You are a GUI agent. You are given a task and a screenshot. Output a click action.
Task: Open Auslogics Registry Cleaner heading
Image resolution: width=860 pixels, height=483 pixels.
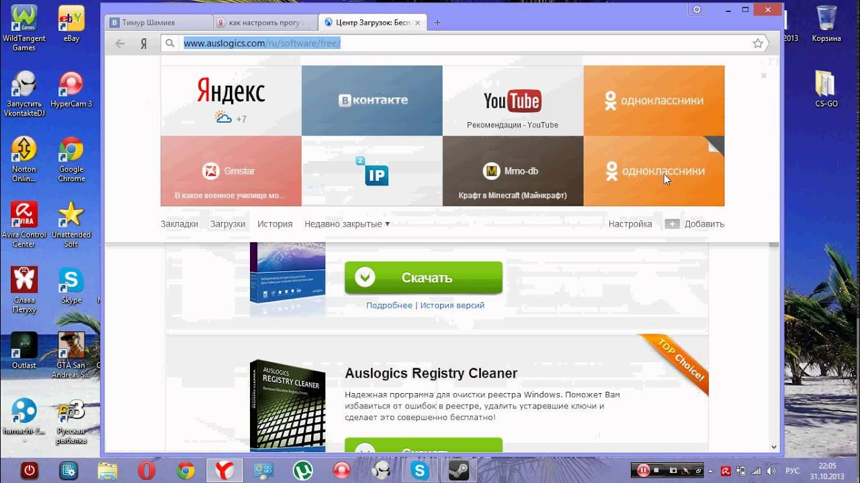pyautogui.click(x=431, y=374)
